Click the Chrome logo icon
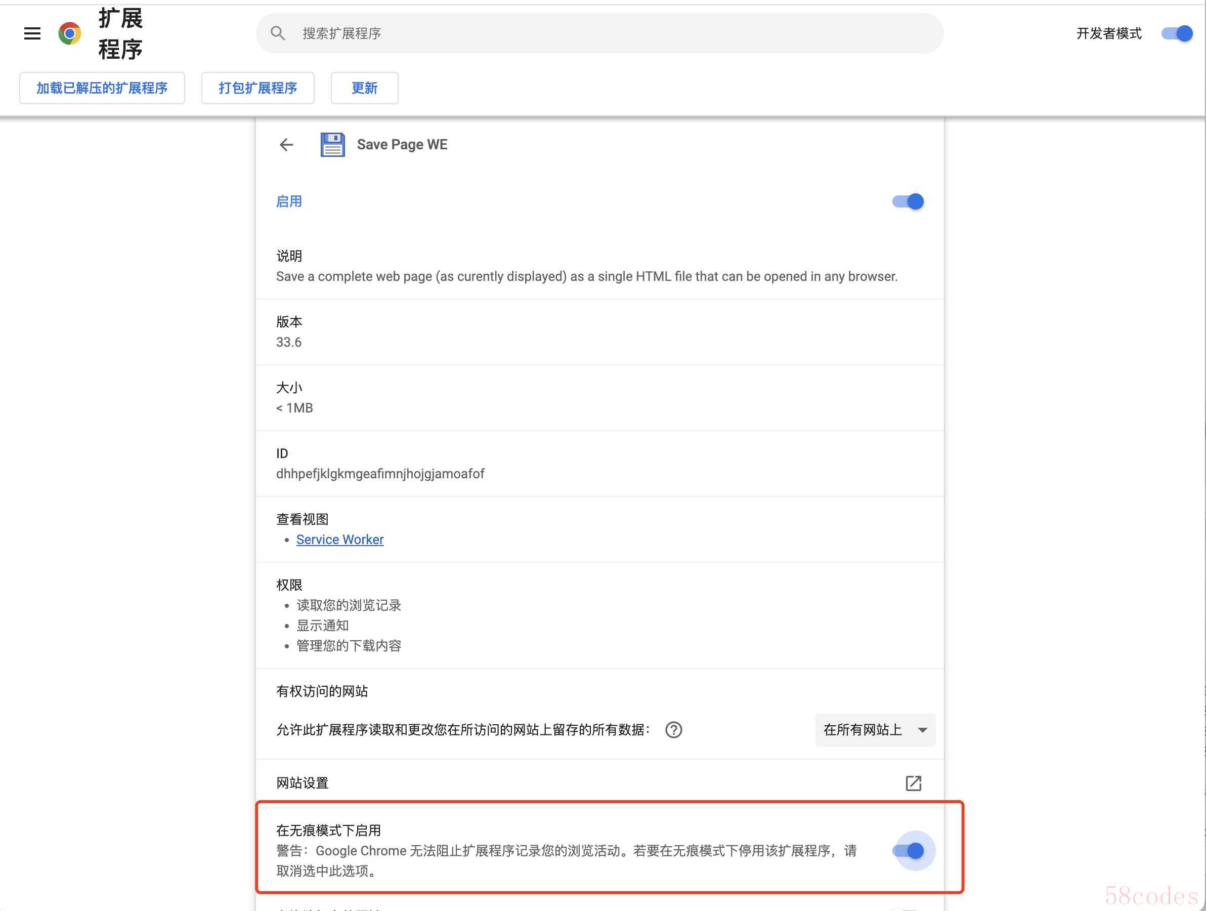The width and height of the screenshot is (1206, 911). pyautogui.click(x=70, y=33)
